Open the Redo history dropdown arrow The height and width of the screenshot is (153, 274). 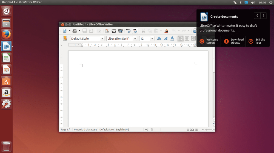(x=189, y=31)
